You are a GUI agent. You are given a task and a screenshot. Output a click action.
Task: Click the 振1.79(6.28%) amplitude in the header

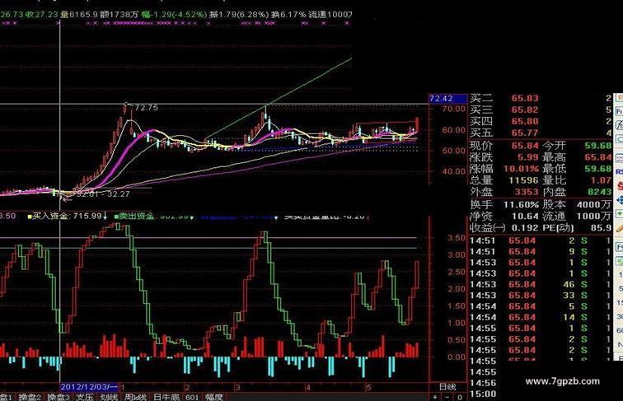[239, 15]
